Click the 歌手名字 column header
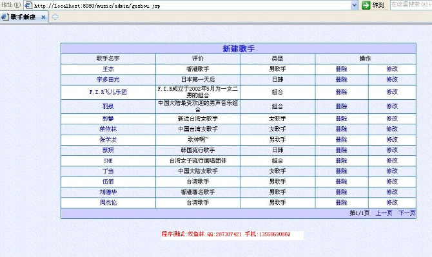This screenshot has width=432, height=257. (108, 59)
